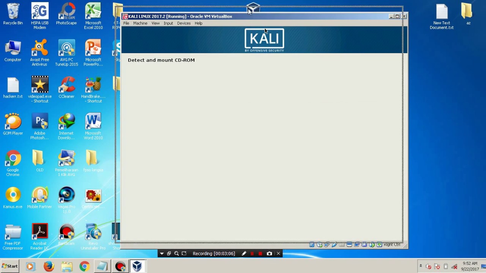Select the HSPA USB Modem desktop icon
This screenshot has width=486, height=273.
[39, 16]
